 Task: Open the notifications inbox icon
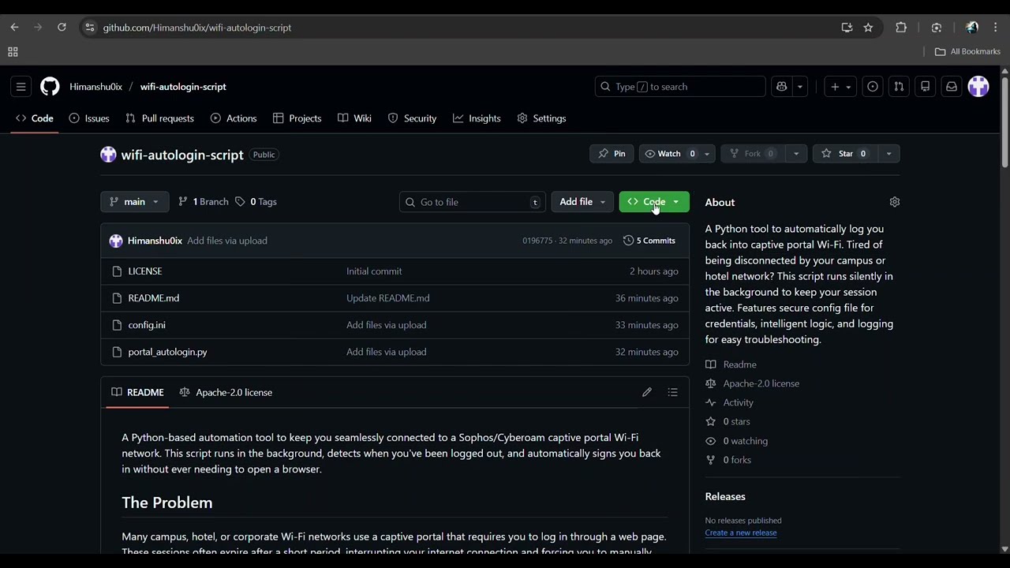click(x=952, y=87)
